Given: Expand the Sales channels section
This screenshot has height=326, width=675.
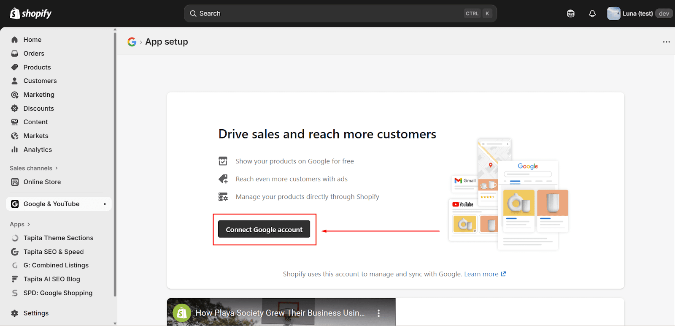Looking at the screenshot, I should coord(34,168).
